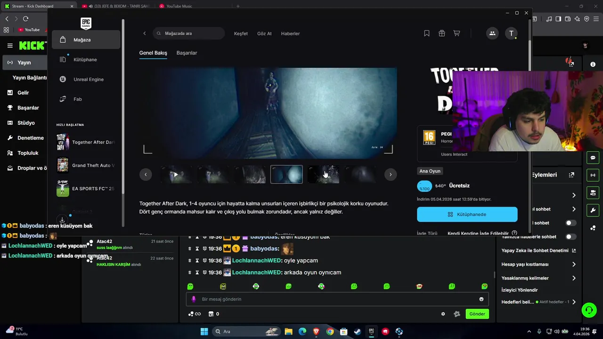Image resolution: width=603 pixels, height=339 pixels.
Task: Click the Epic Games logo
Action: pyautogui.click(x=86, y=23)
